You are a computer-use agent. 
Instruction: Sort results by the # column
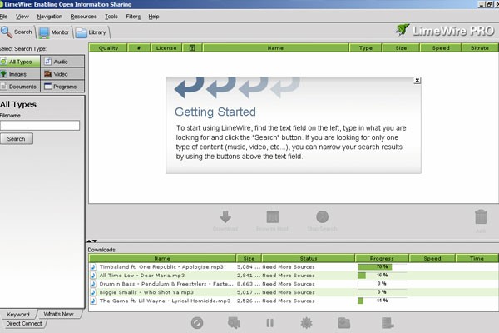[x=139, y=48]
